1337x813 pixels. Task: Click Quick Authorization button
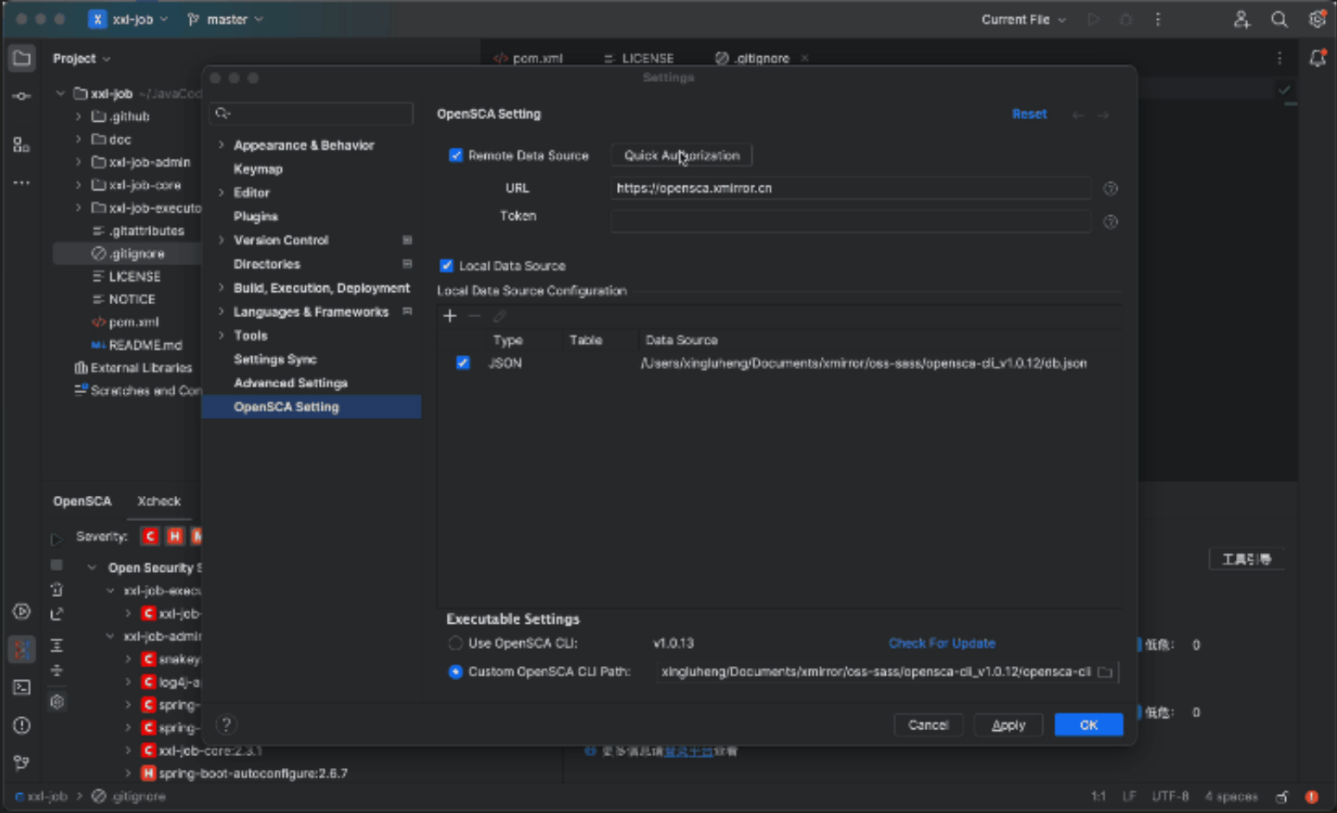(x=682, y=156)
